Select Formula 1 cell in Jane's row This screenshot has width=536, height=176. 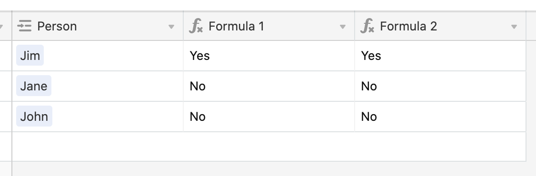[x=269, y=86]
